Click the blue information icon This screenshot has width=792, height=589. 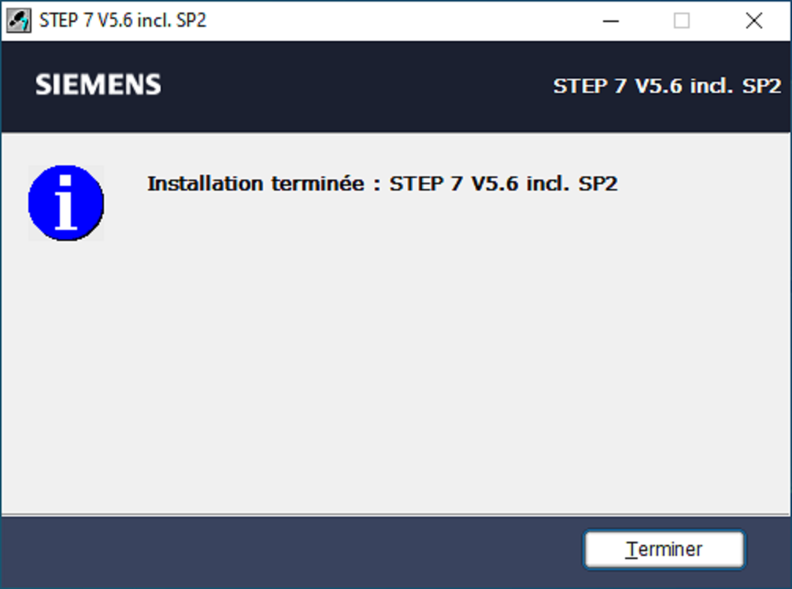(66, 202)
